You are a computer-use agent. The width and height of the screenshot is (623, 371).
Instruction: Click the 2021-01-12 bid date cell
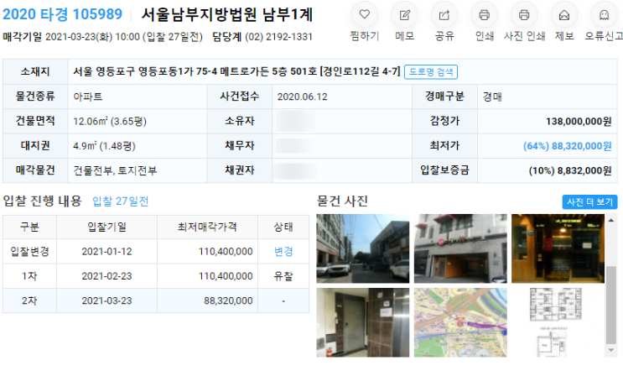(x=106, y=251)
